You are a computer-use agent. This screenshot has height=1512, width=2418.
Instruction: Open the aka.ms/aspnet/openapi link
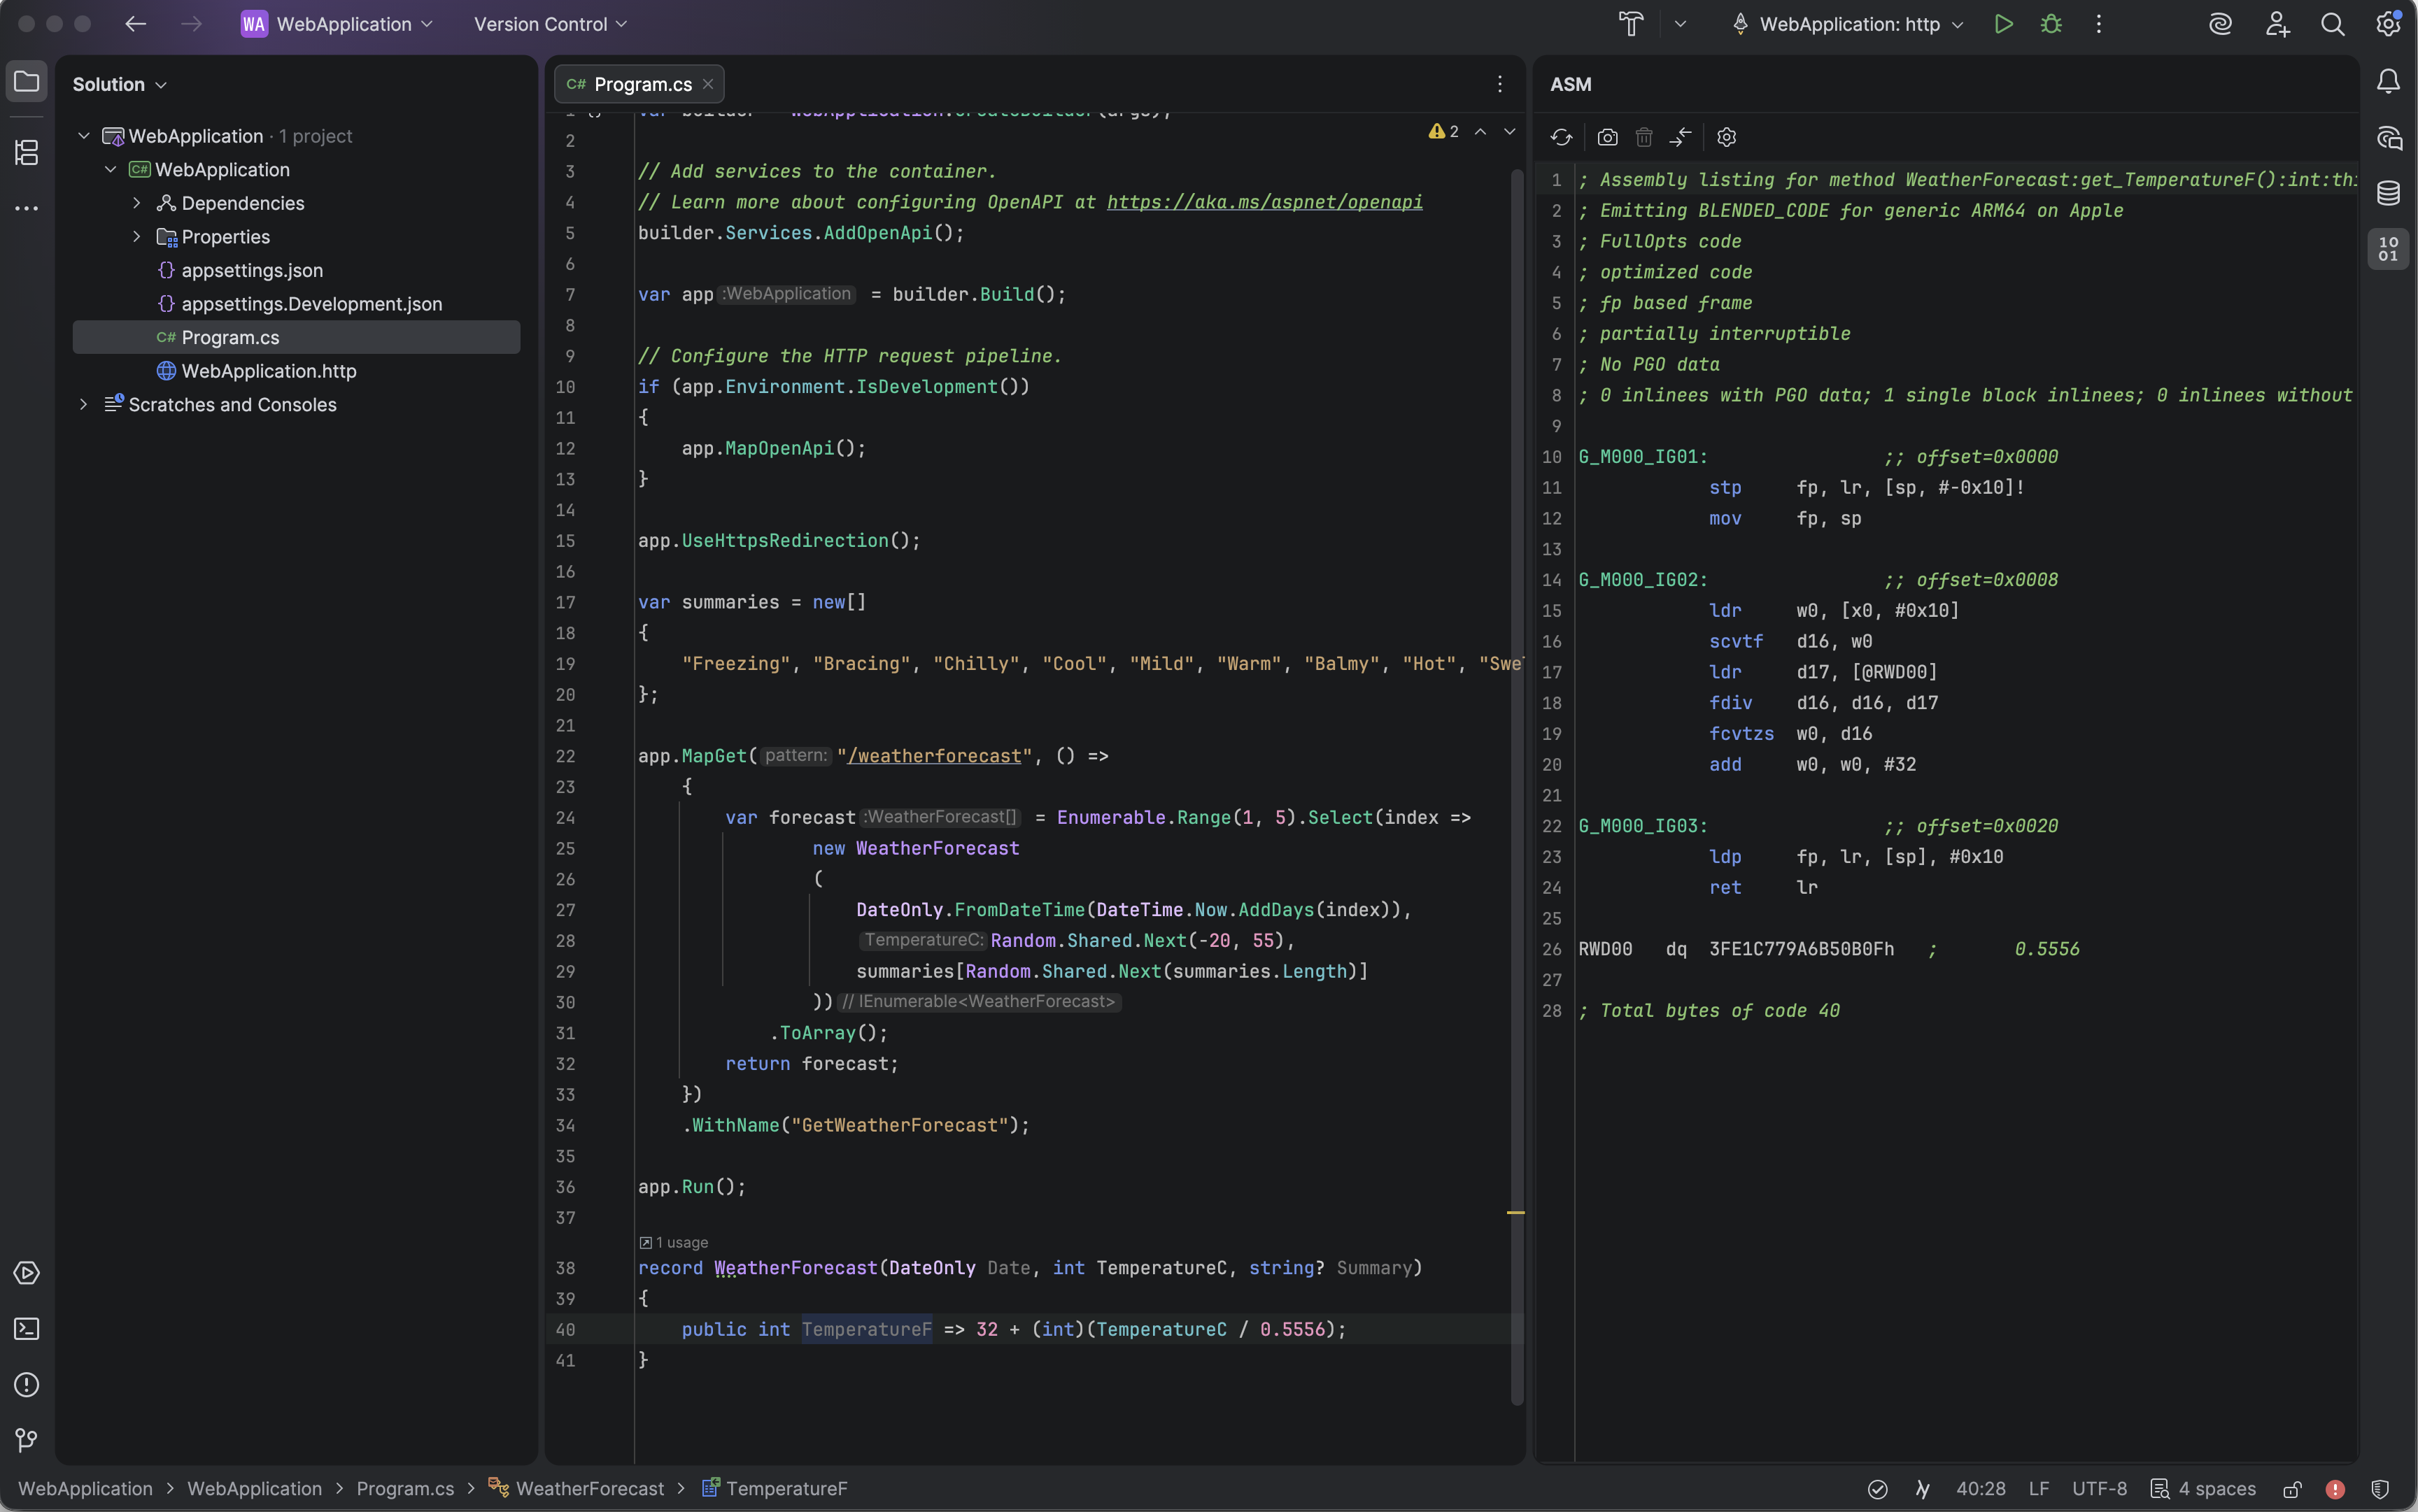(x=1264, y=202)
